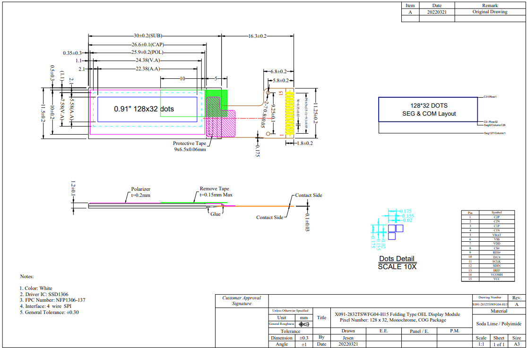Click the "Polarizer t=0.2mm" label
Screen dimensions: 527x348
(x=140, y=192)
